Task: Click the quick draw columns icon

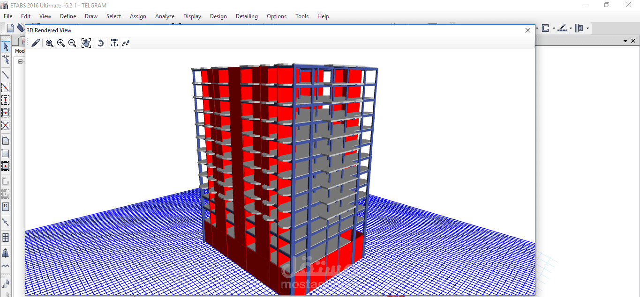Action: click(6, 100)
